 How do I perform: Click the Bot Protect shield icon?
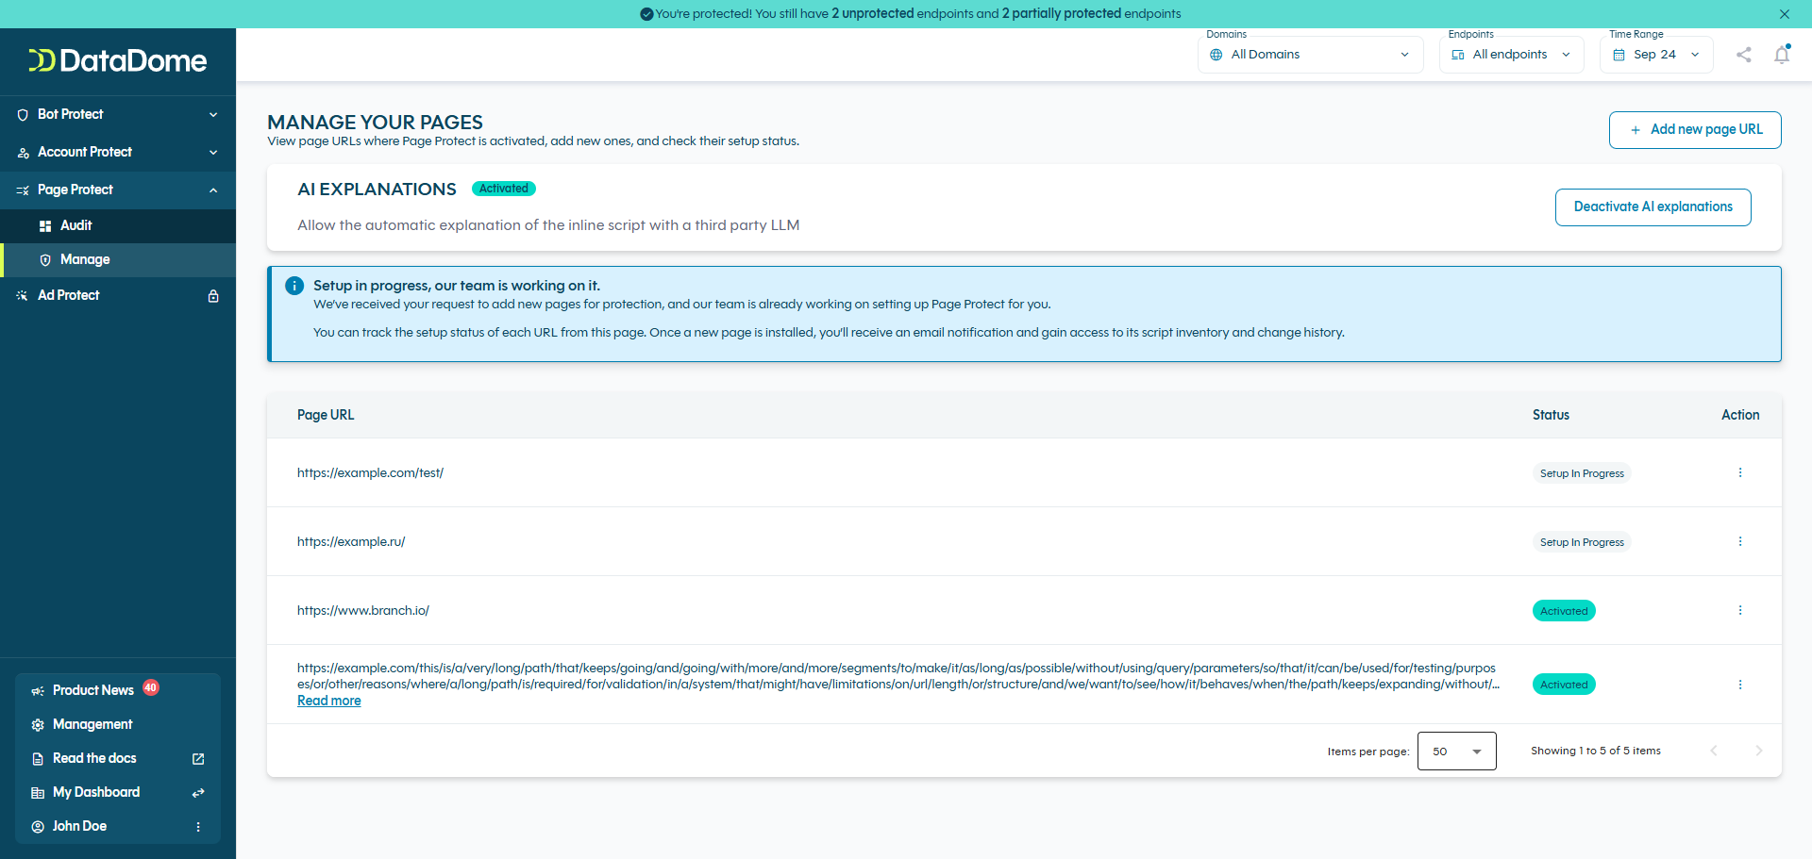pos(23,115)
